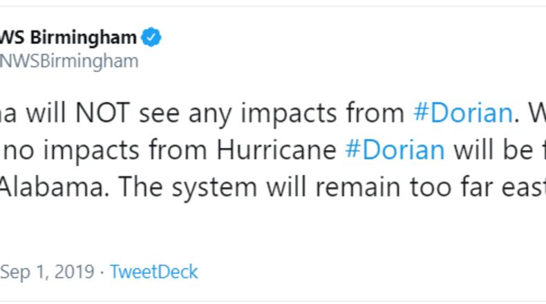The width and height of the screenshot is (546, 304).
Task: Click the word "any" in first line
Action: click(209, 113)
